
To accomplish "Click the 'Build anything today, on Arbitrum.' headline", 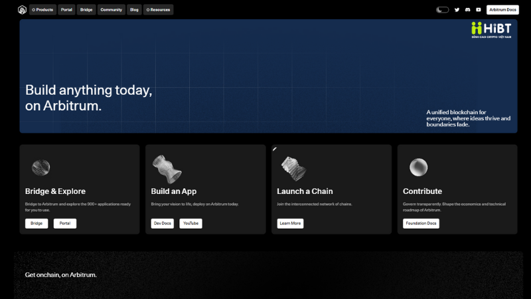I will point(89,98).
